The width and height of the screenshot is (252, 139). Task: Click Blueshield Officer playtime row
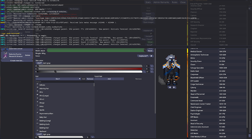(x=218, y=78)
